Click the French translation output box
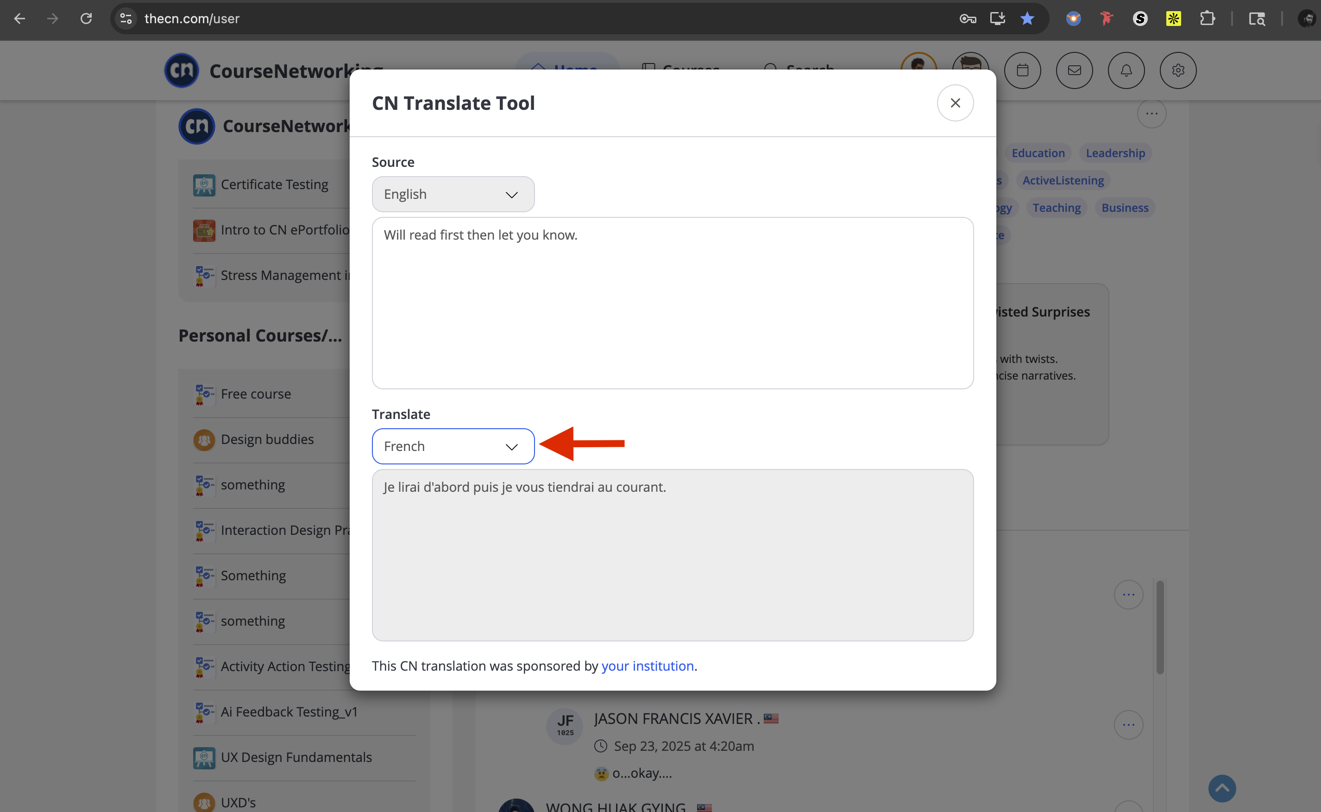This screenshot has height=812, width=1321. [672, 555]
